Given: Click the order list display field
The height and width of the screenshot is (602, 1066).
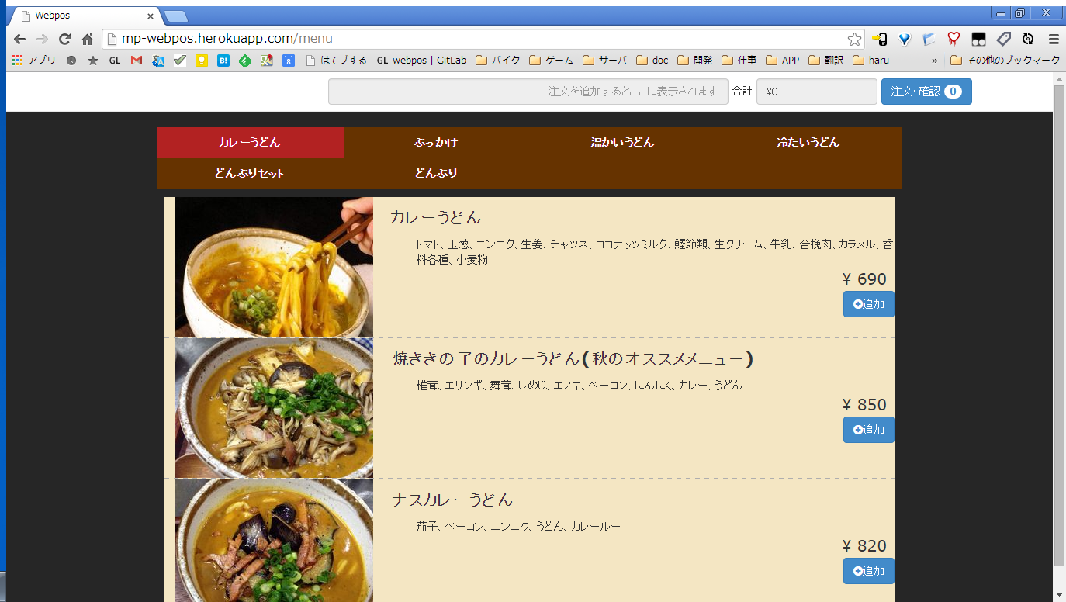Looking at the screenshot, I should click(528, 92).
